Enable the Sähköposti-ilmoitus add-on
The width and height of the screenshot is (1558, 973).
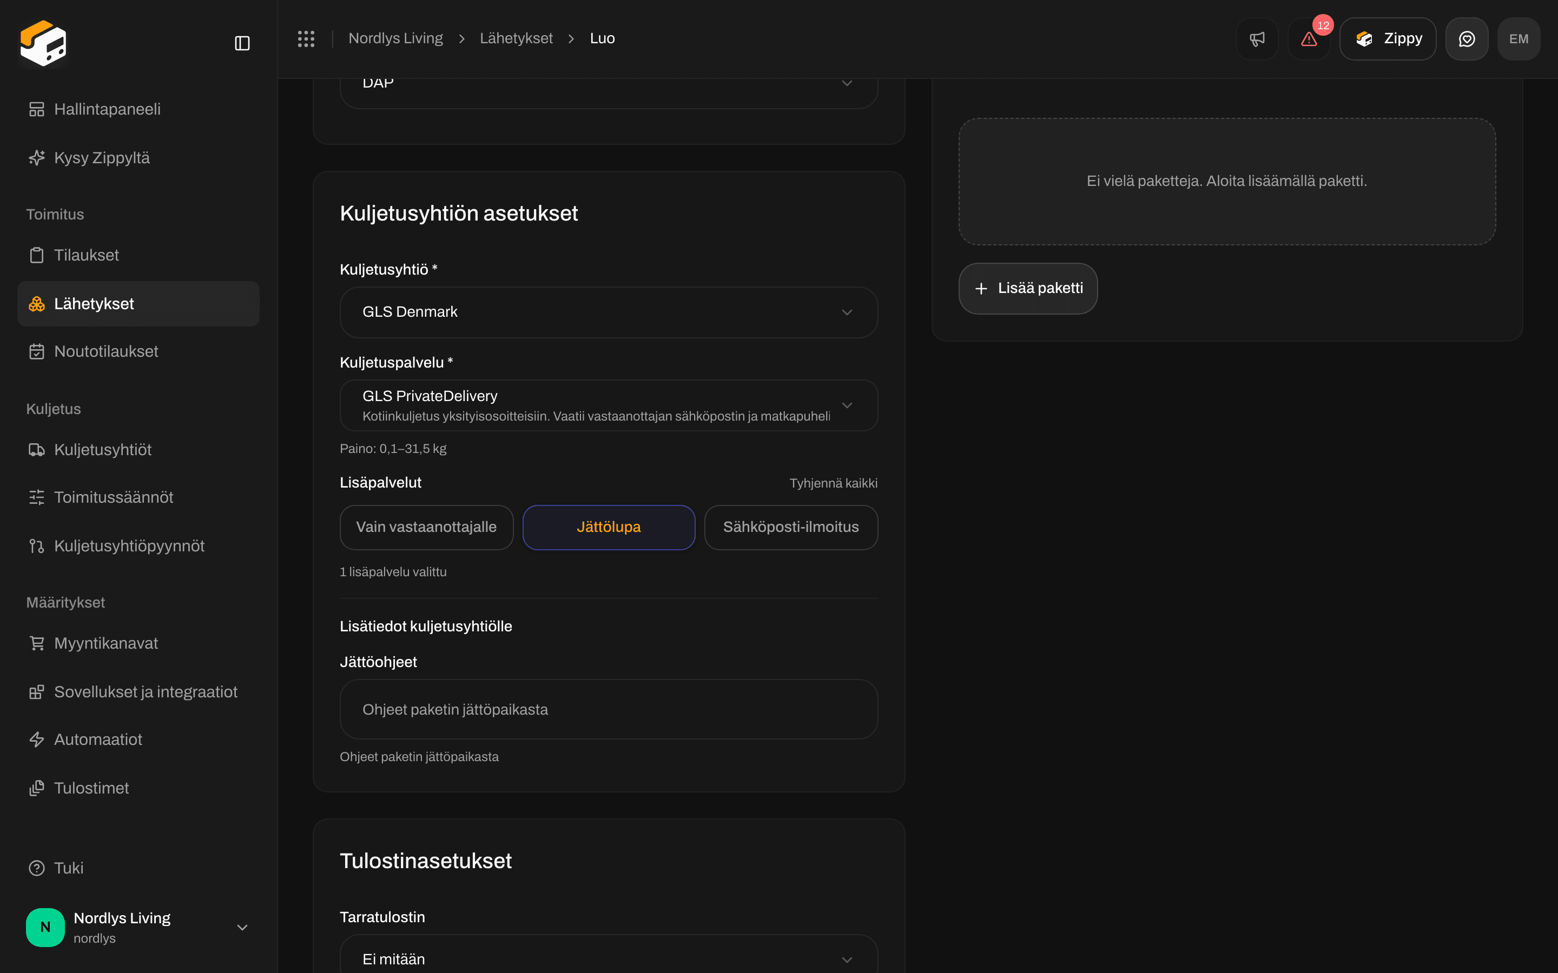point(790,527)
